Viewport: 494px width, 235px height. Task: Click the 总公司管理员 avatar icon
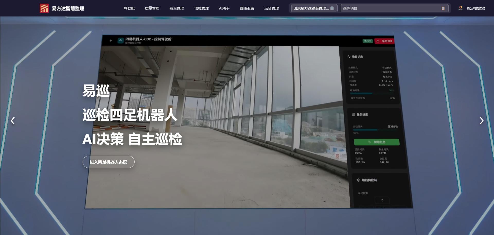pos(460,8)
